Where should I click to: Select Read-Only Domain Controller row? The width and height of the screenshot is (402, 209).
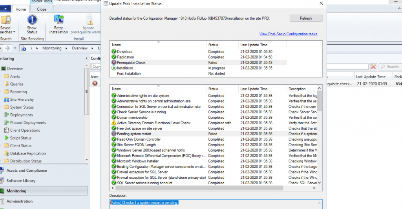coord(214,139)
